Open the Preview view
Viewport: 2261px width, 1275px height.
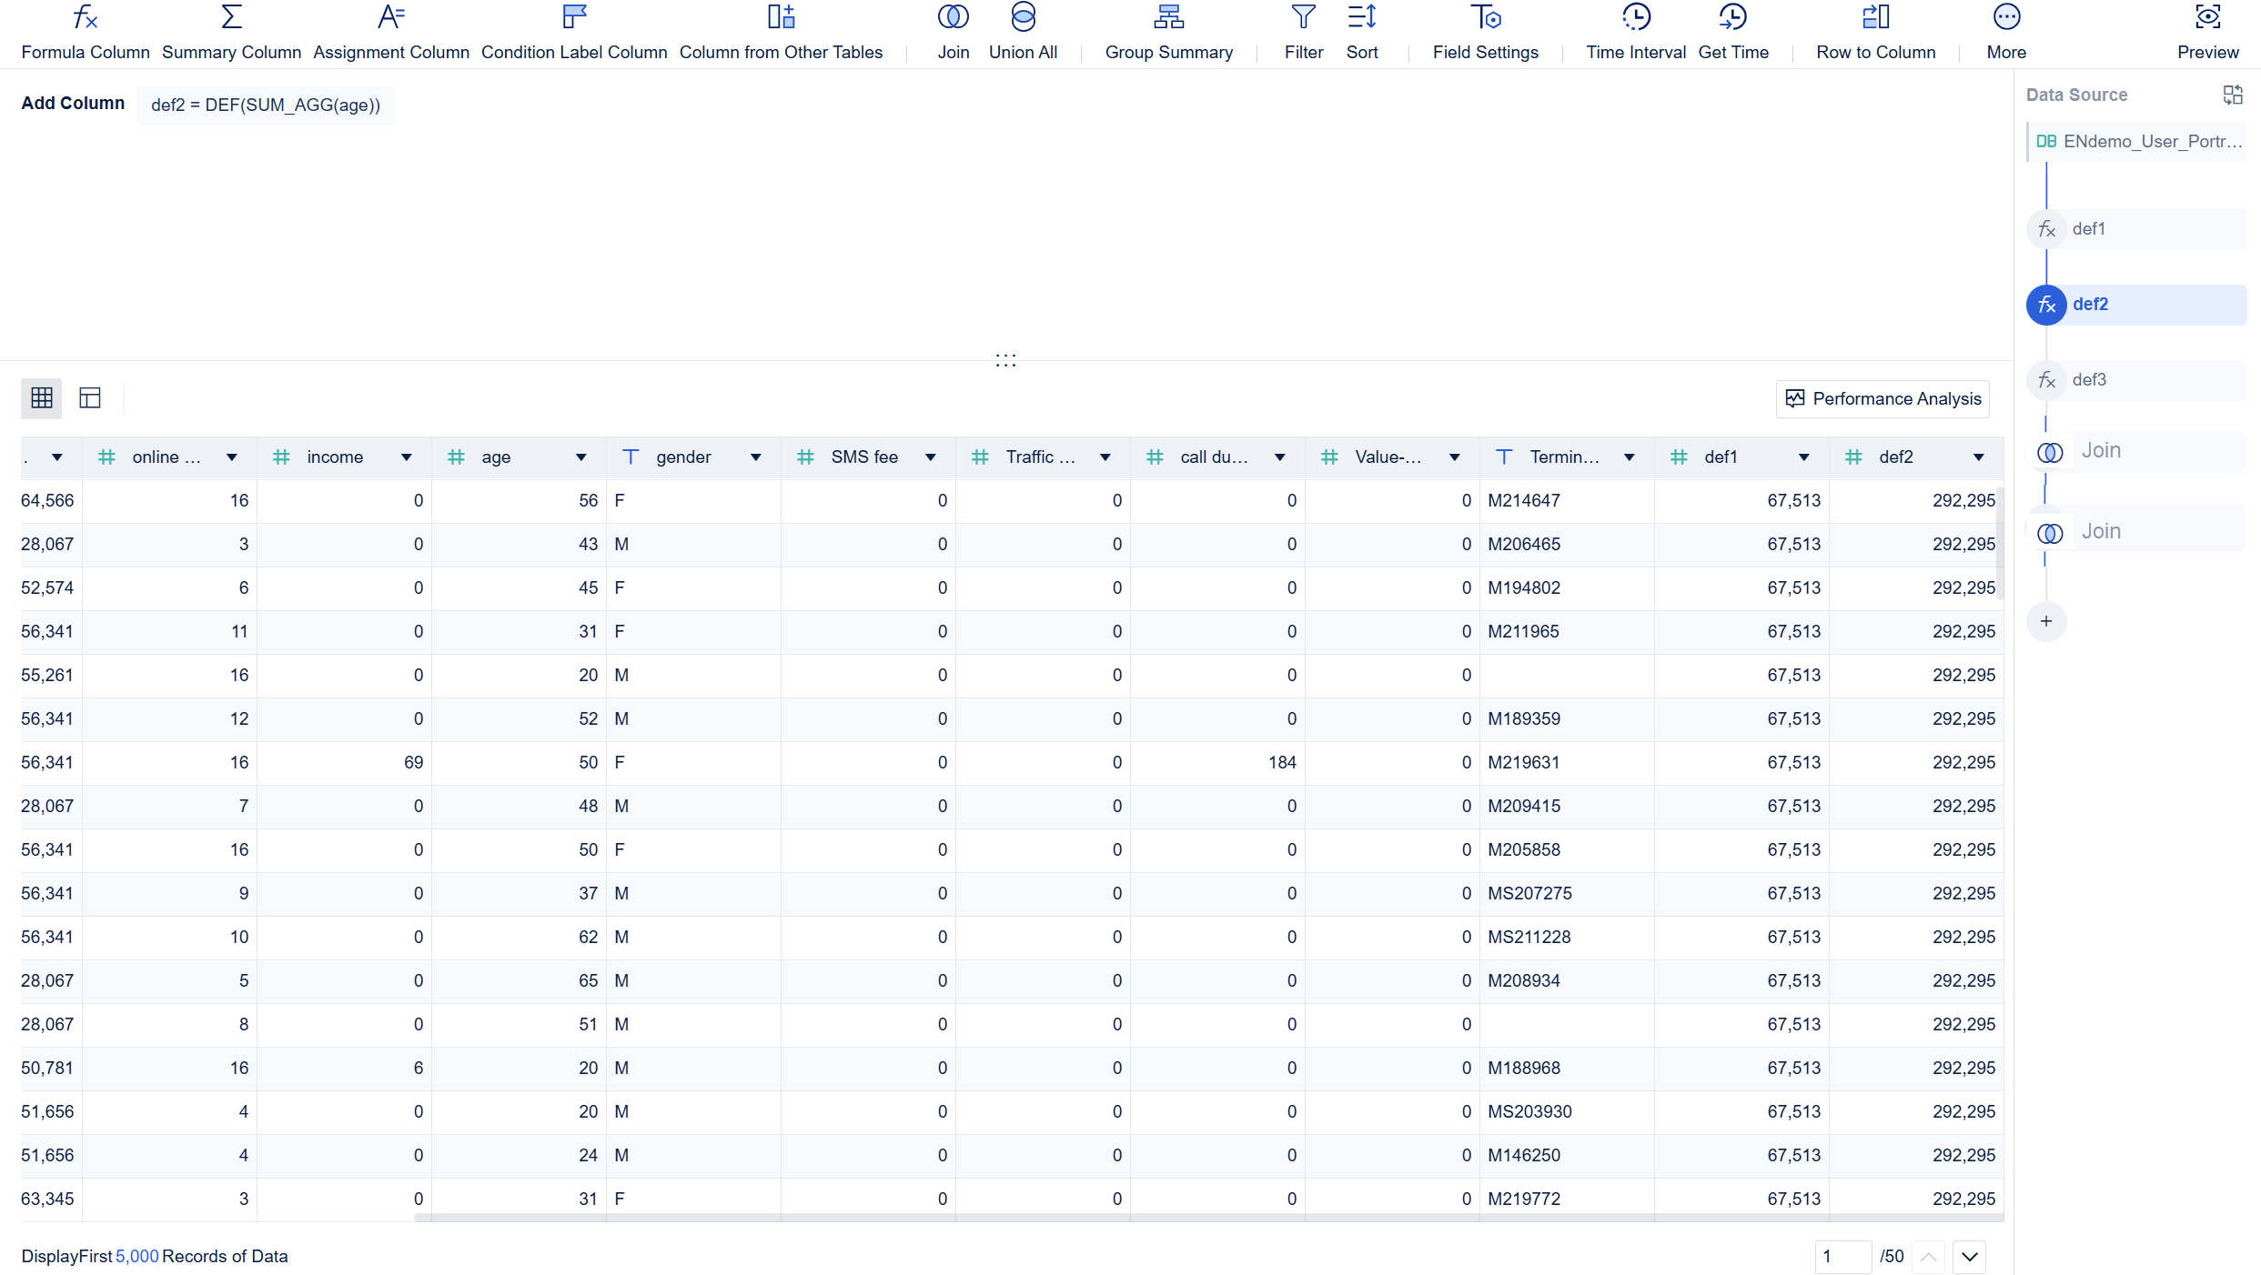pyautogui.click(x=2207, y=33)
